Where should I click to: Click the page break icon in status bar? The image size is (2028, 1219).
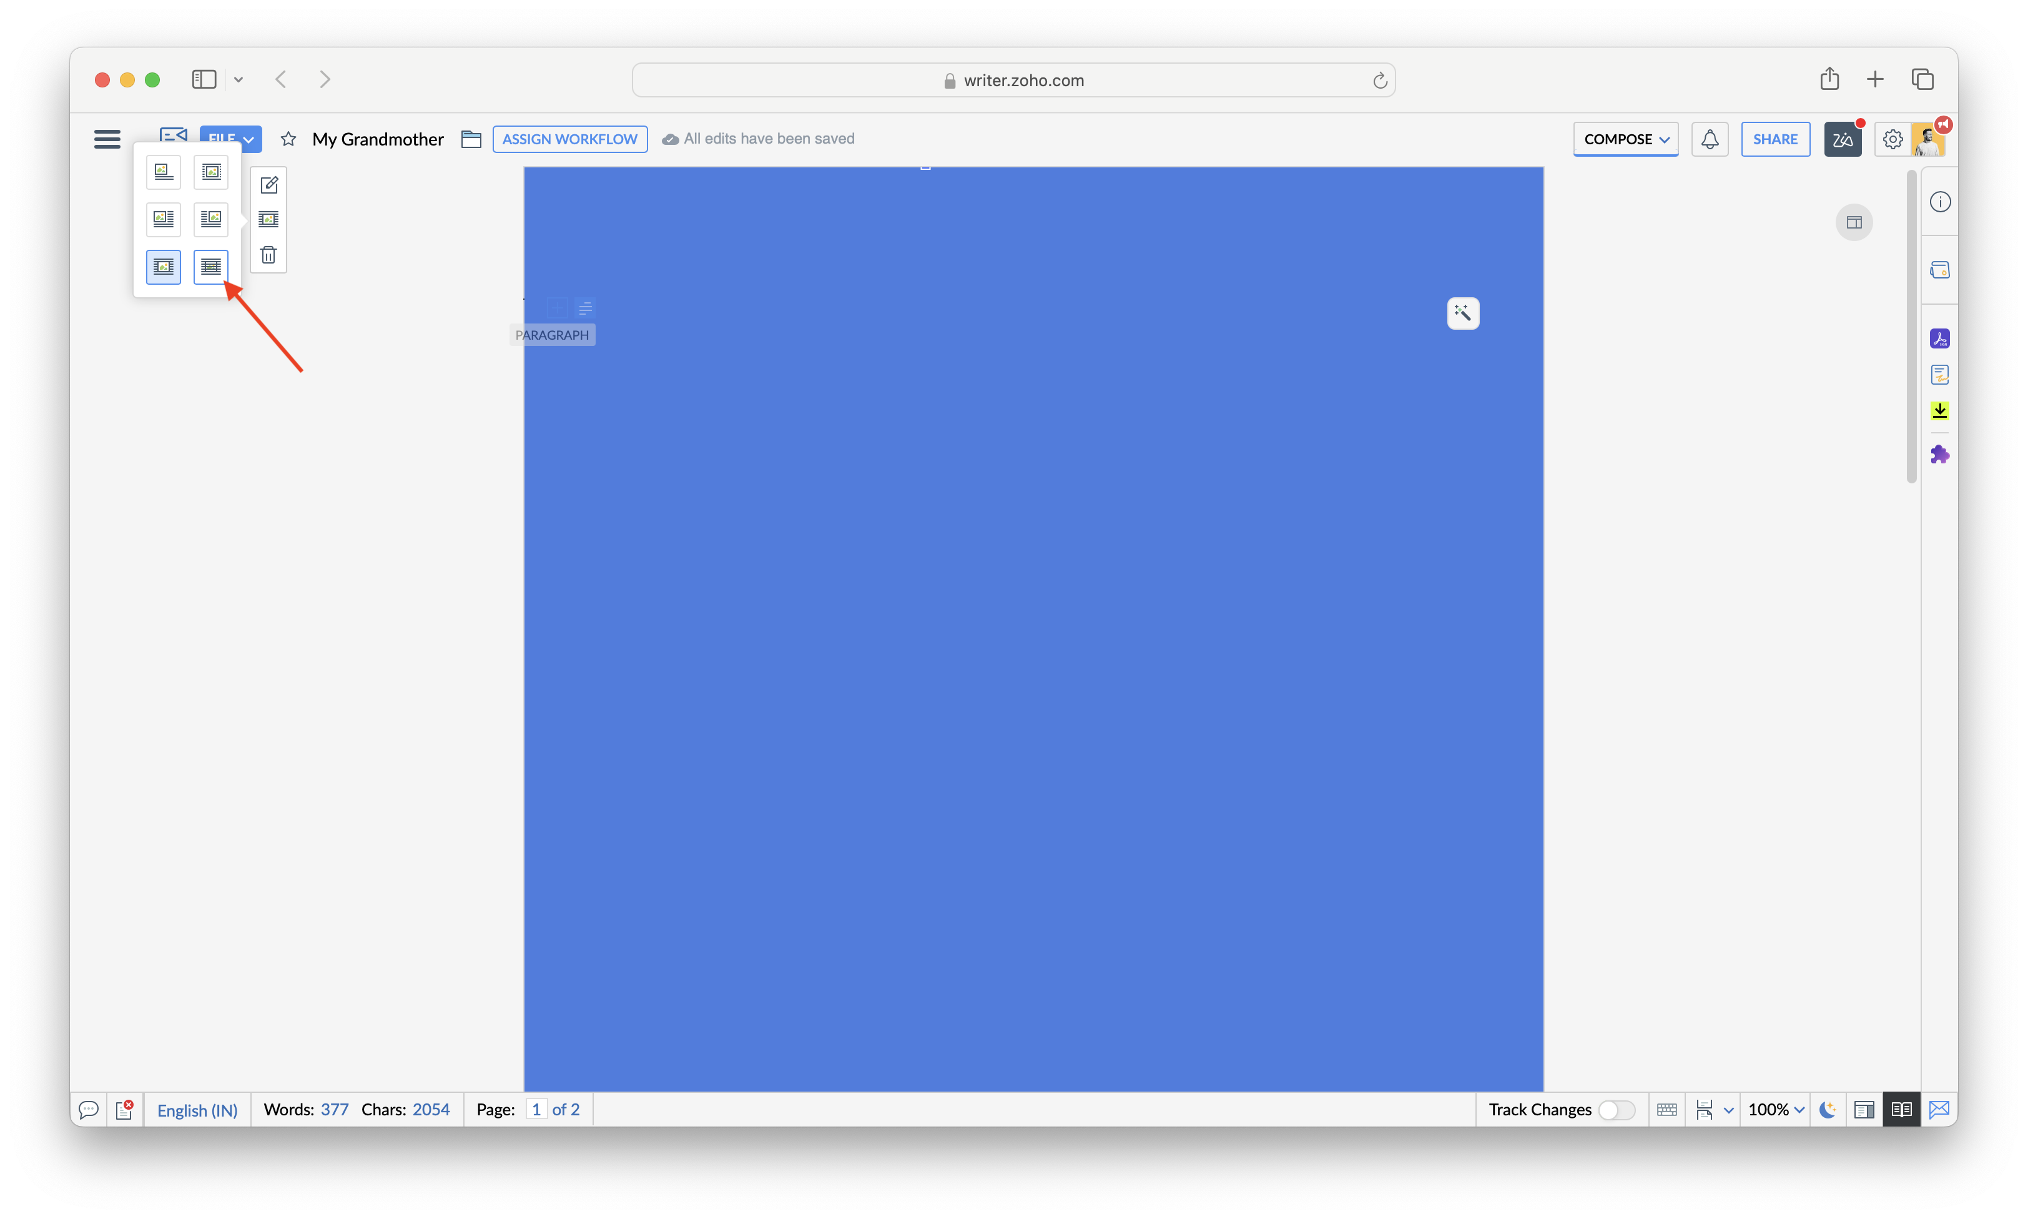click(1705, 1110)
